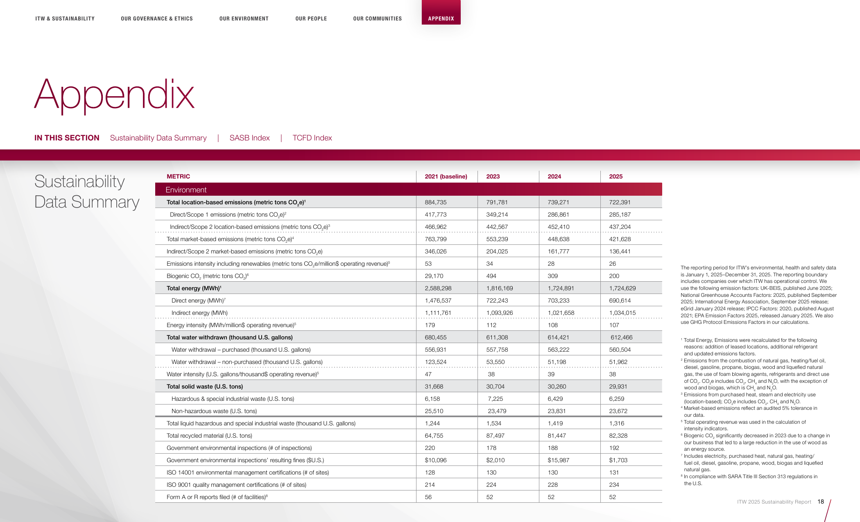Select Direct/Scope 1 emissions row label
This screenshot has width=860, height=522.
click(228, 215)
